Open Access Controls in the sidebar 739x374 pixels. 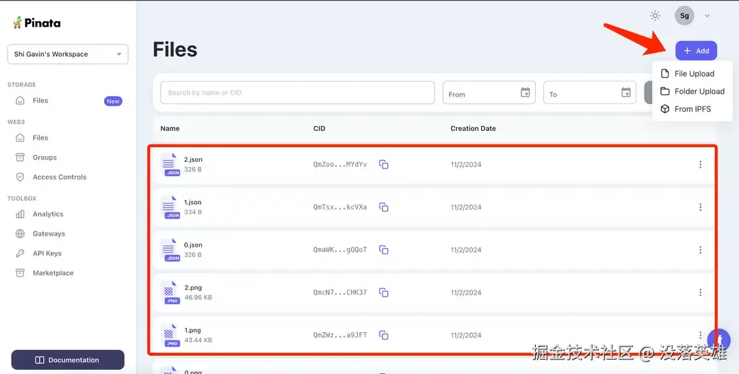coord(59,177)
